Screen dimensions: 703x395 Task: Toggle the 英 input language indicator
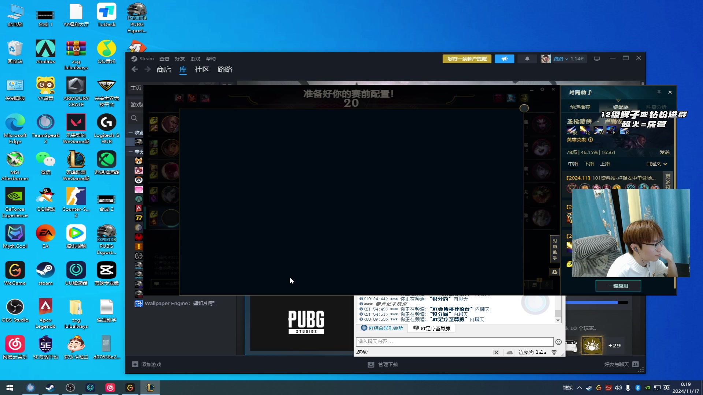point(666,388)
